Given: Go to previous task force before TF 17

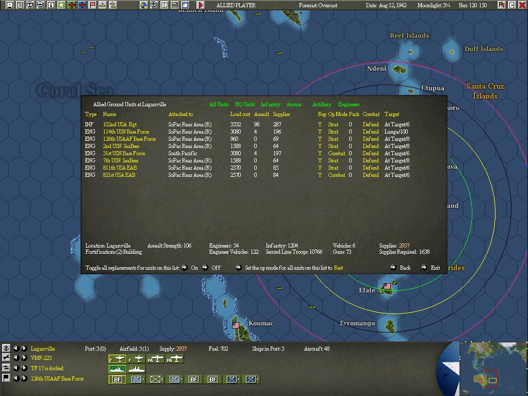Looking at the screenshot, I should [x=16, y=368].
